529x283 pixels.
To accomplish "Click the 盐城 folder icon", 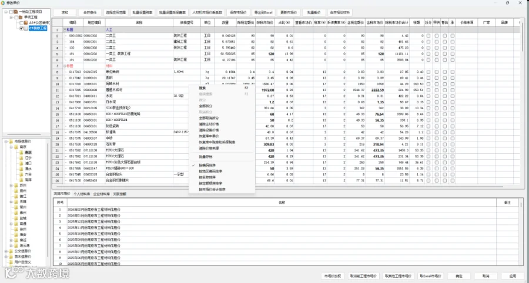I will point(16,218).
